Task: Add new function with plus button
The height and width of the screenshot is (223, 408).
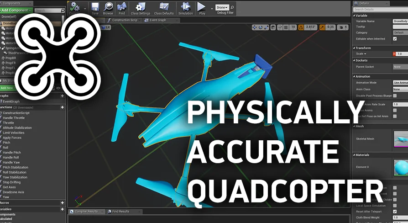Action: (63, 107)
